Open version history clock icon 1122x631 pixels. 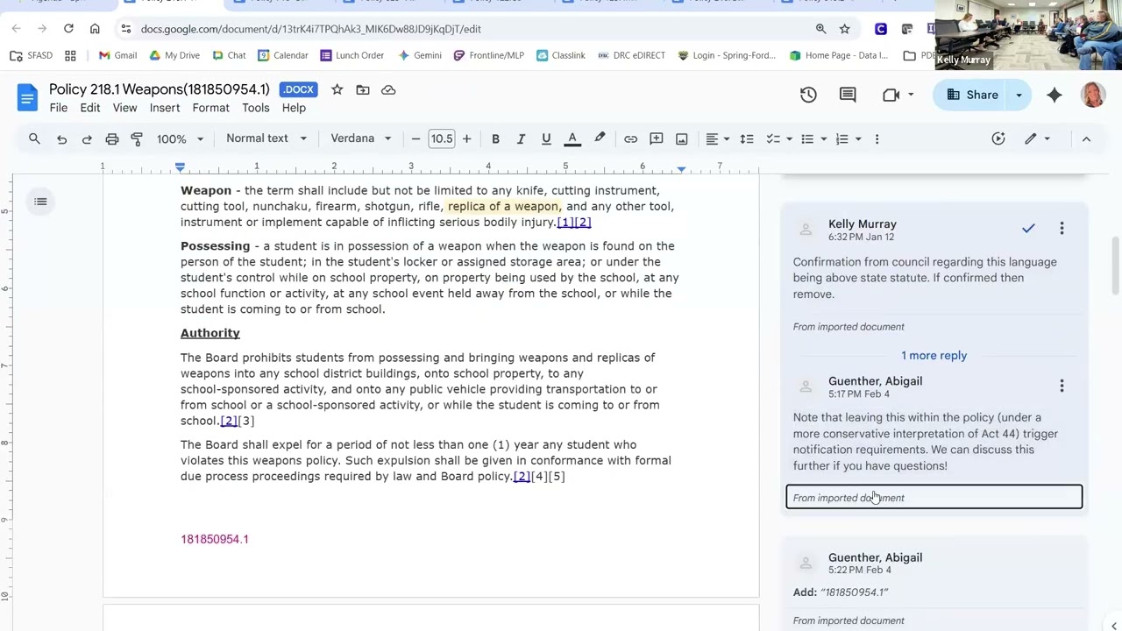click(x=808, y=95)
